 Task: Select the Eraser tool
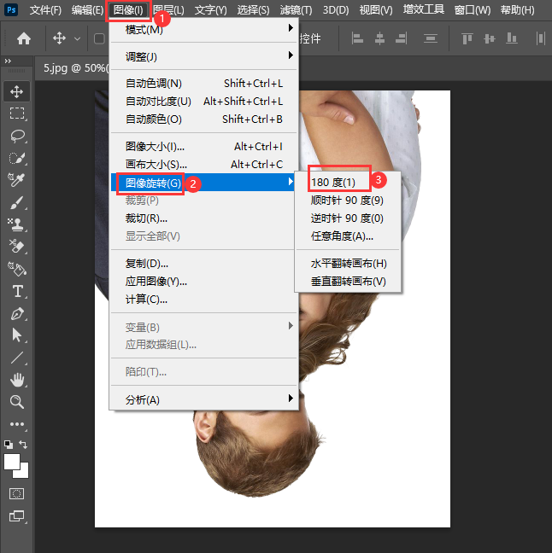coord(16,246)
